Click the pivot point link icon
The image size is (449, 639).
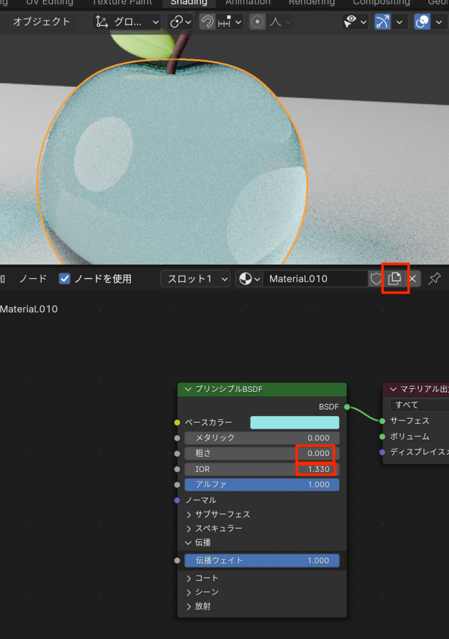(180, 22)
